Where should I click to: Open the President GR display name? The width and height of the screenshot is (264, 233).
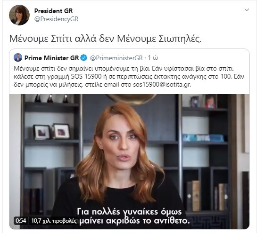pyautogui.click(x=53, y=11)
